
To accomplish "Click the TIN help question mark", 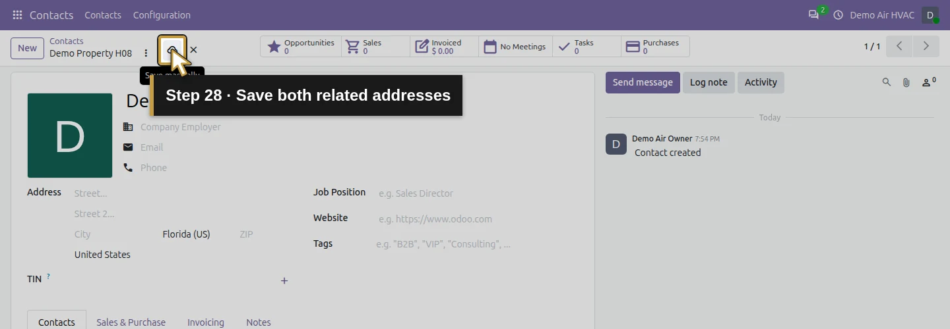I will click(x=48, y=276).
